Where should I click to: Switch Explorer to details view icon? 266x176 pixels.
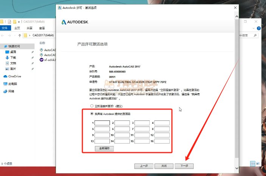click(x=253, y=164)
